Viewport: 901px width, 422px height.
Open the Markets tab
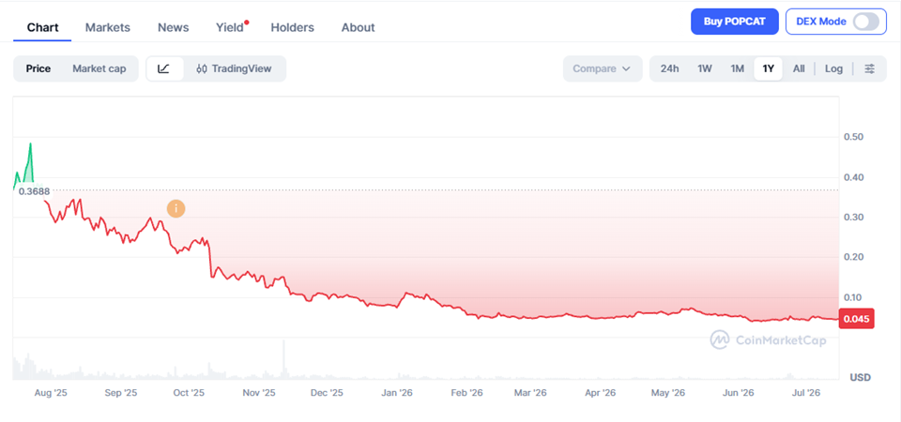pyautogui.click(x=107, y=27)
